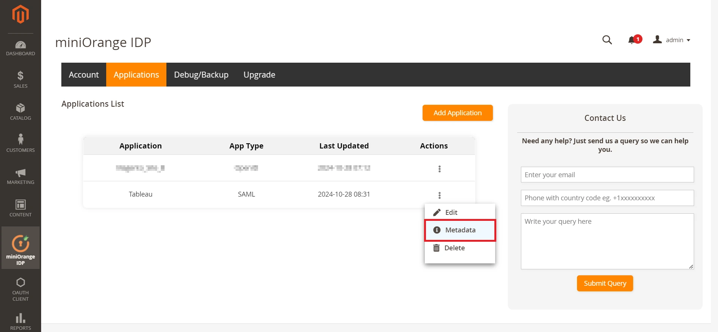
Task: Click the Tableau application name
Action: pyautogui.click(x=141, y=194)
